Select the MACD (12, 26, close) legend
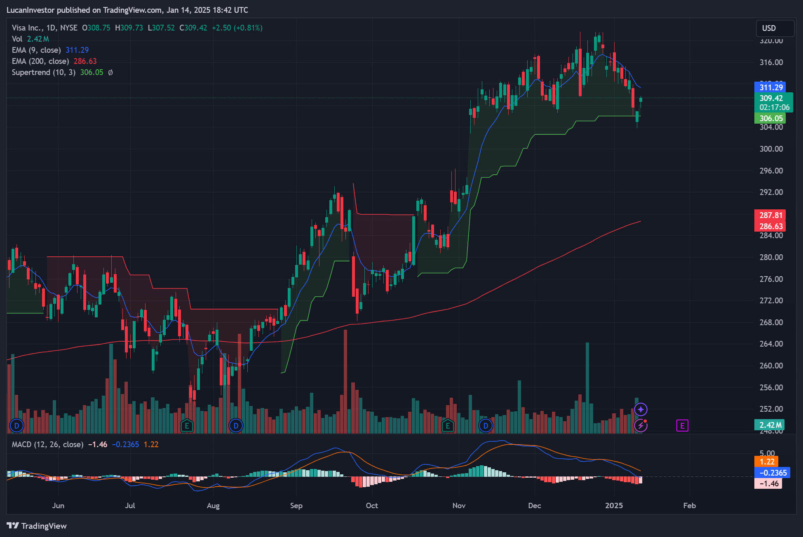The height and width of the screenshot is (537, 803). coord(47,444)
